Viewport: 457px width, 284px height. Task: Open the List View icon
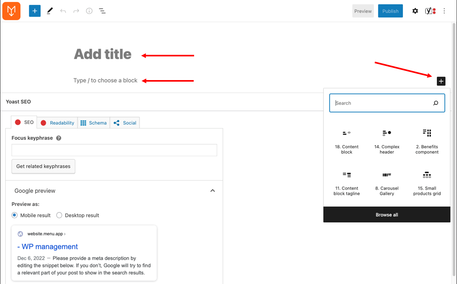click(102, 11)
